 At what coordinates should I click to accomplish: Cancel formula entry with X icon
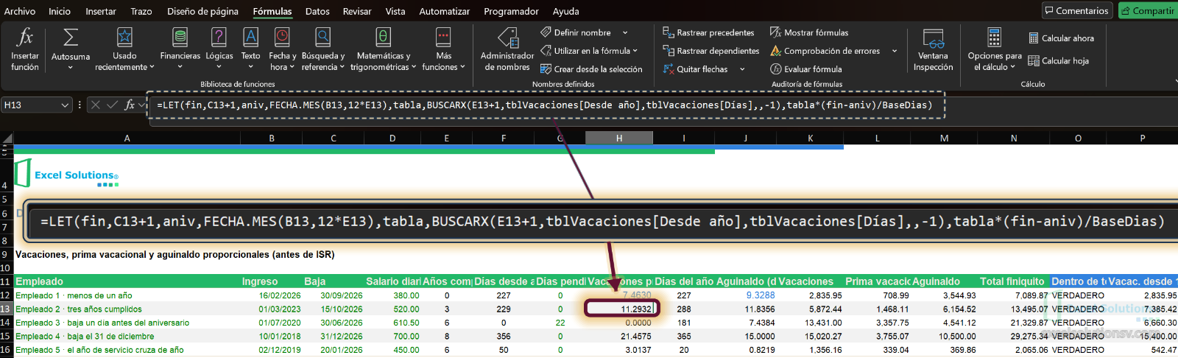click(x=95, y=105)
